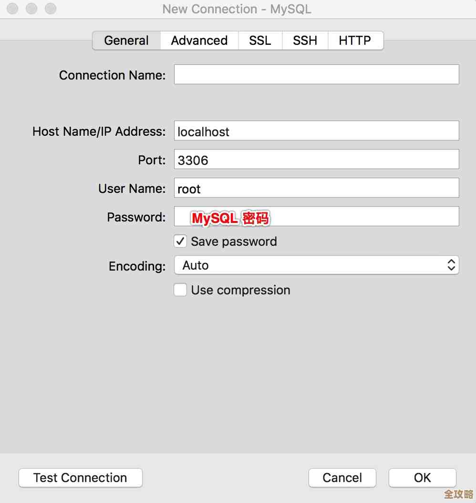This screenshot has height=503, width=476.
Task: Dismiss the dialog with Cancel
Action: 342,478
